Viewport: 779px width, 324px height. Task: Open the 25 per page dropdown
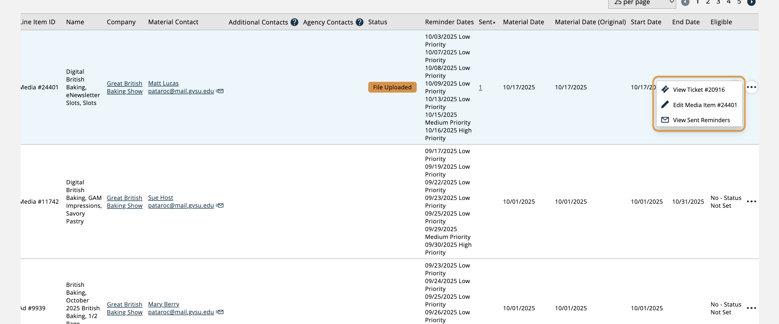point(642,3)
